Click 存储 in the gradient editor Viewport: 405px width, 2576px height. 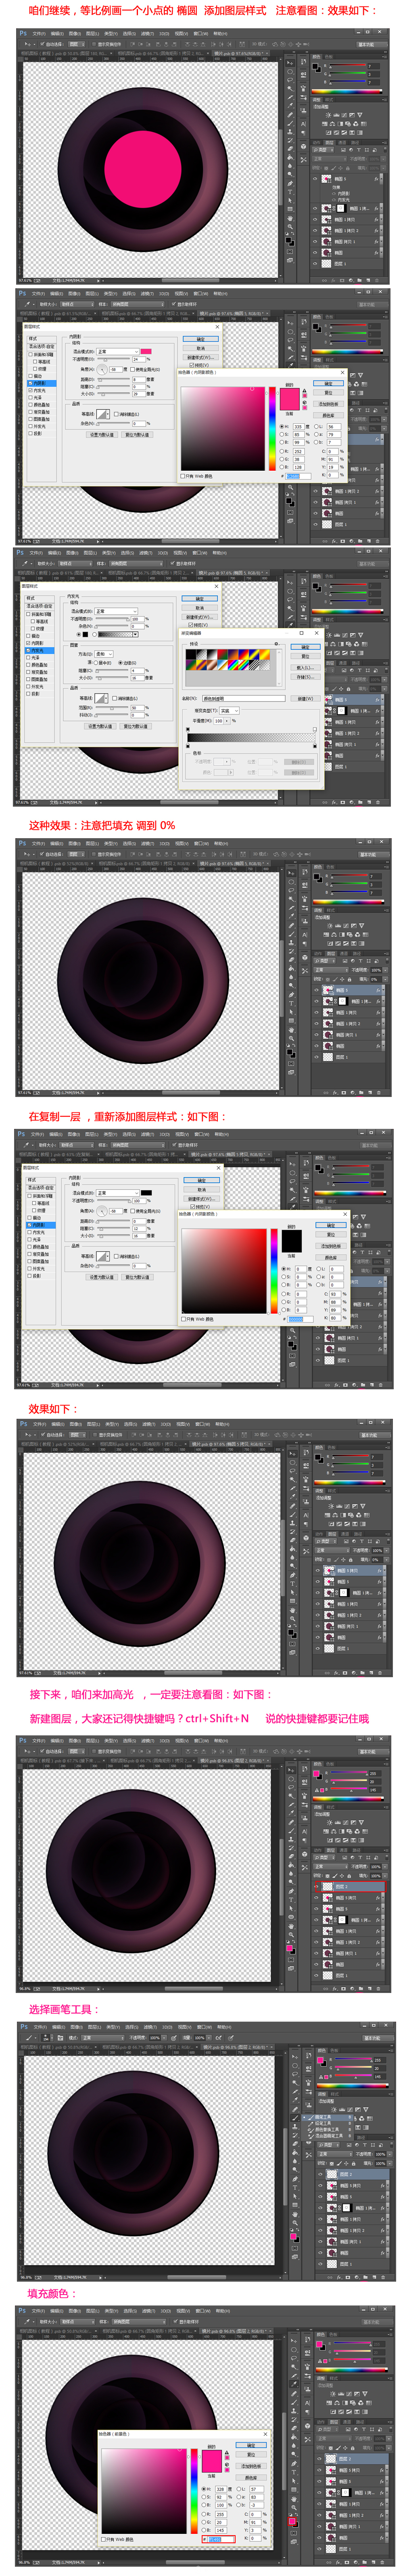point(305,677)
